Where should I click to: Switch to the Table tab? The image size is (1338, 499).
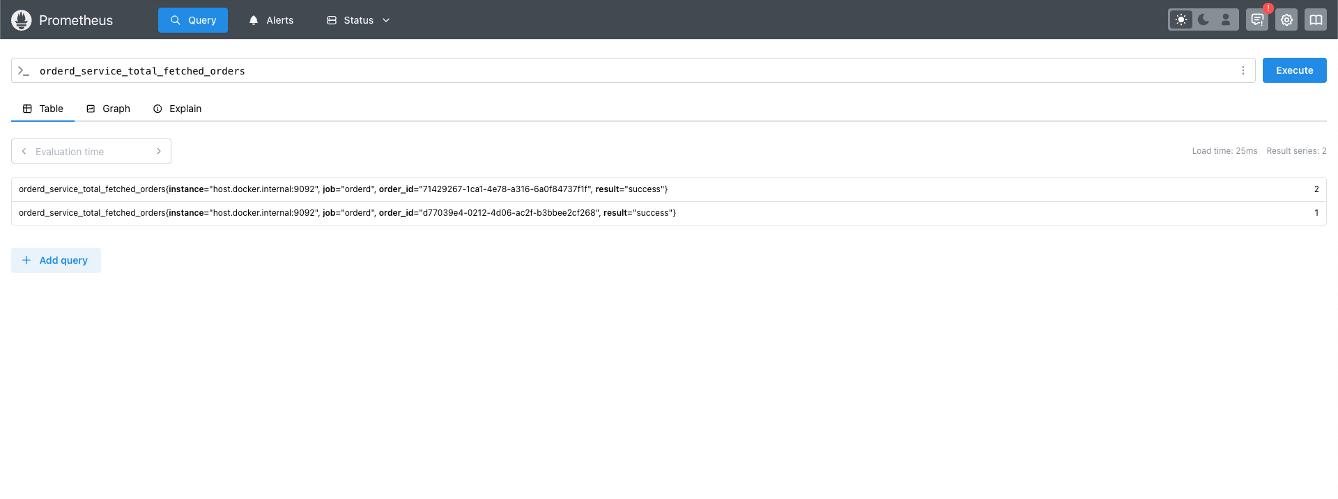[43, 109]
